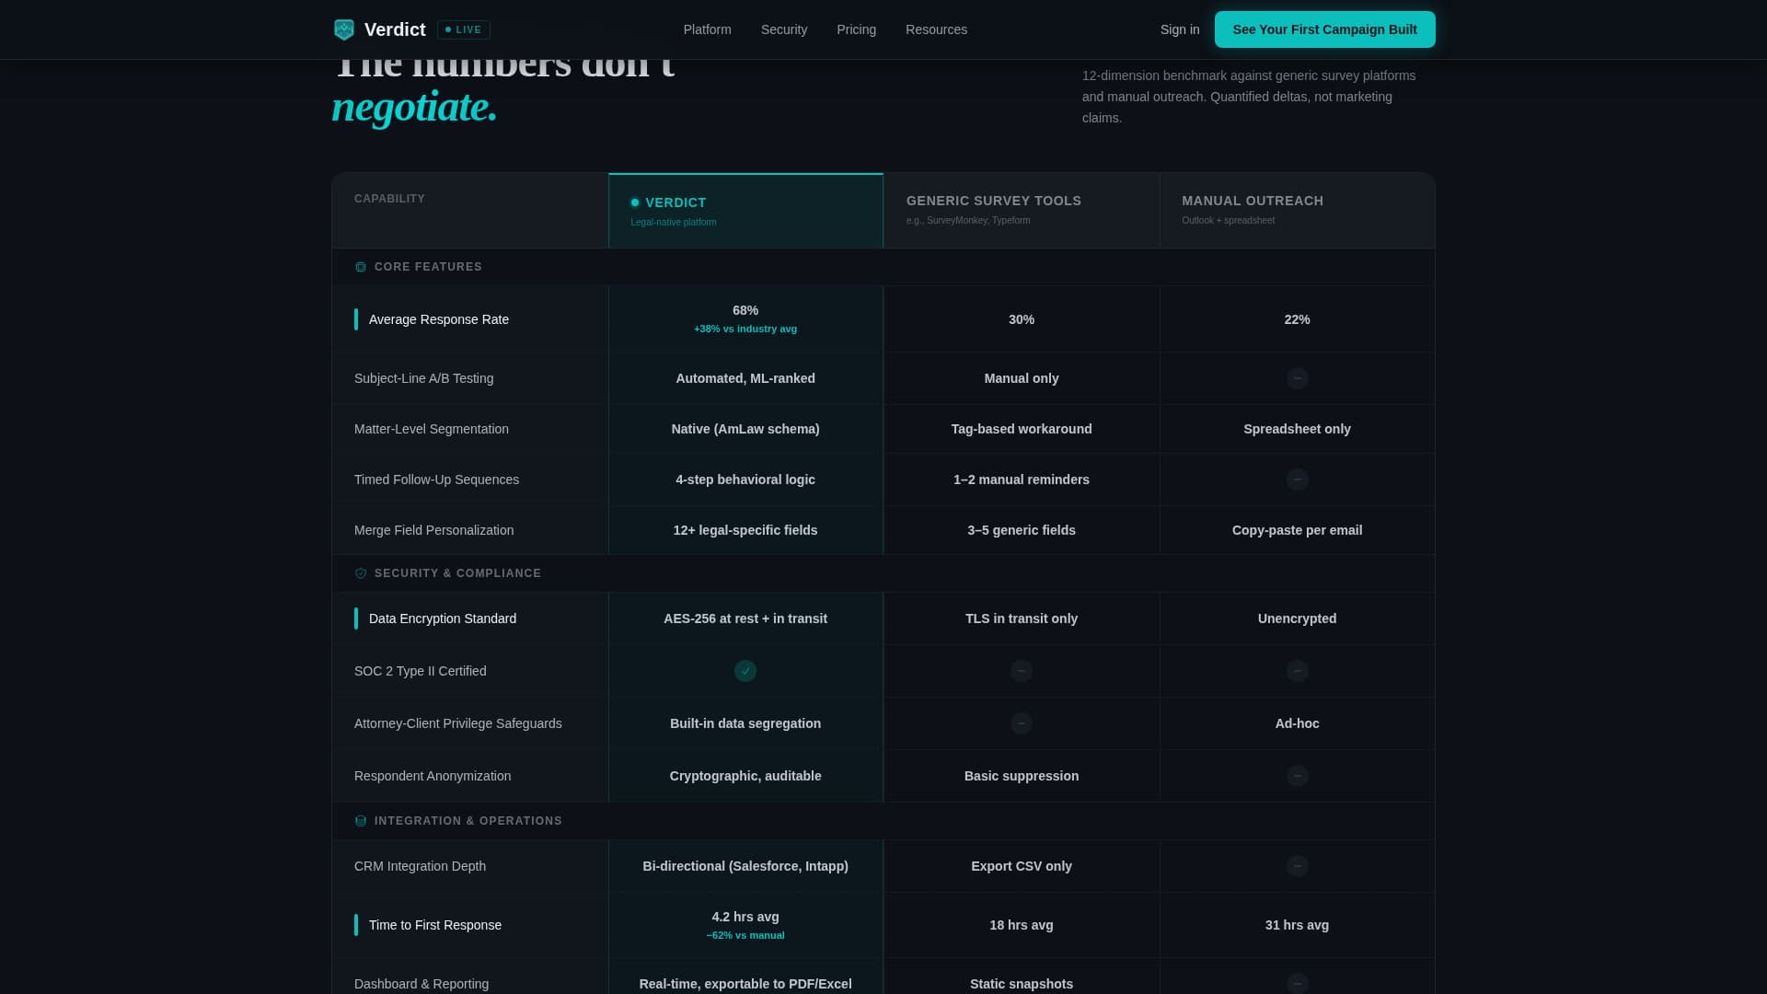Click the Matter-Level Segmentation label

[x=431, y=429]
